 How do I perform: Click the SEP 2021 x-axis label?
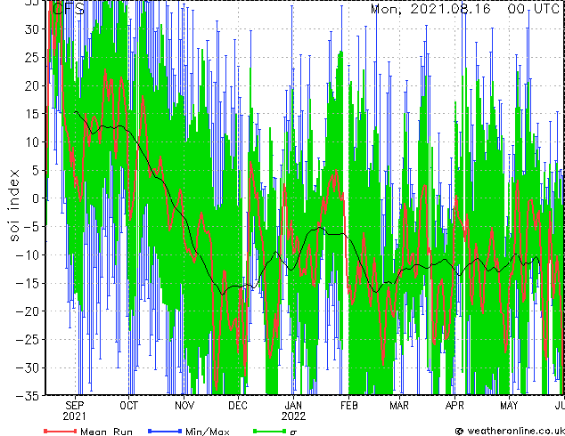click(x=75, y=410)
